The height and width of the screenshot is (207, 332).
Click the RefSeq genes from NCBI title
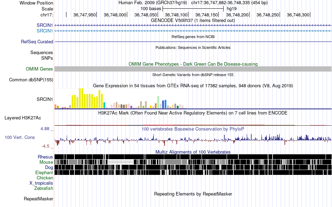[193, 37]
